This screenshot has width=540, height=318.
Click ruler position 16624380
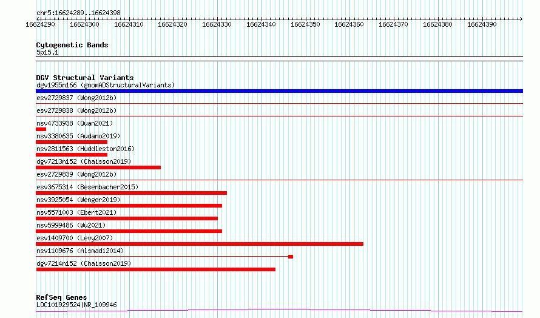[x=437, y=24]
